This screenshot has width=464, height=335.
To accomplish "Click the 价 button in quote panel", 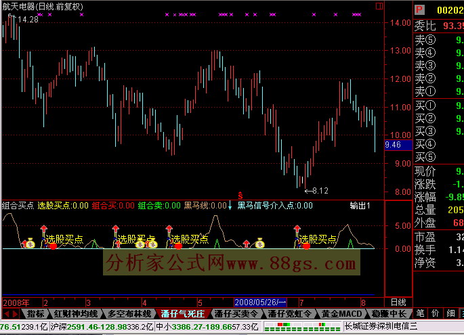I will pyautogui.click(x=435, y=313).
